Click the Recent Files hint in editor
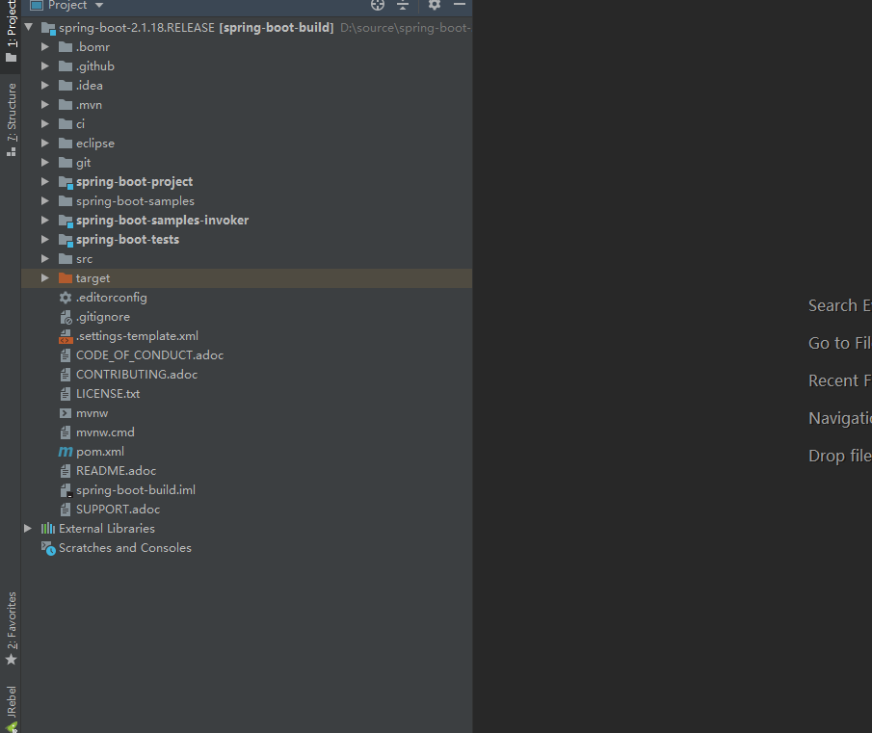Image resolution: width=872 pixels, height=733 pixels. coord(840,380)
